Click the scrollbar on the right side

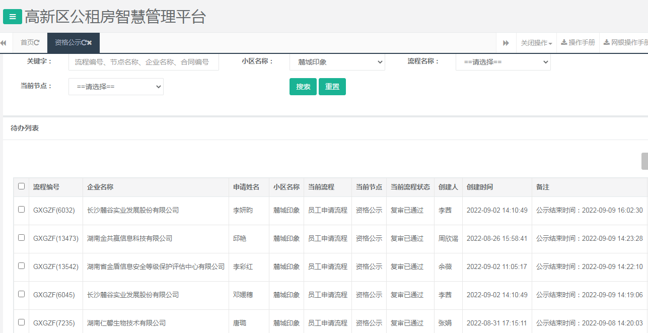coord(644,161)
